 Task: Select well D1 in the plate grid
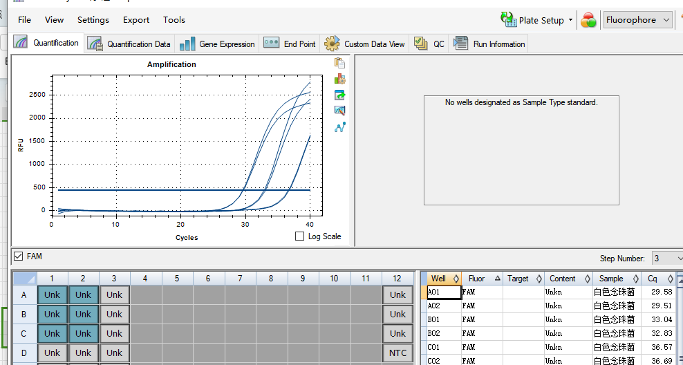click(x=53, y=353)
